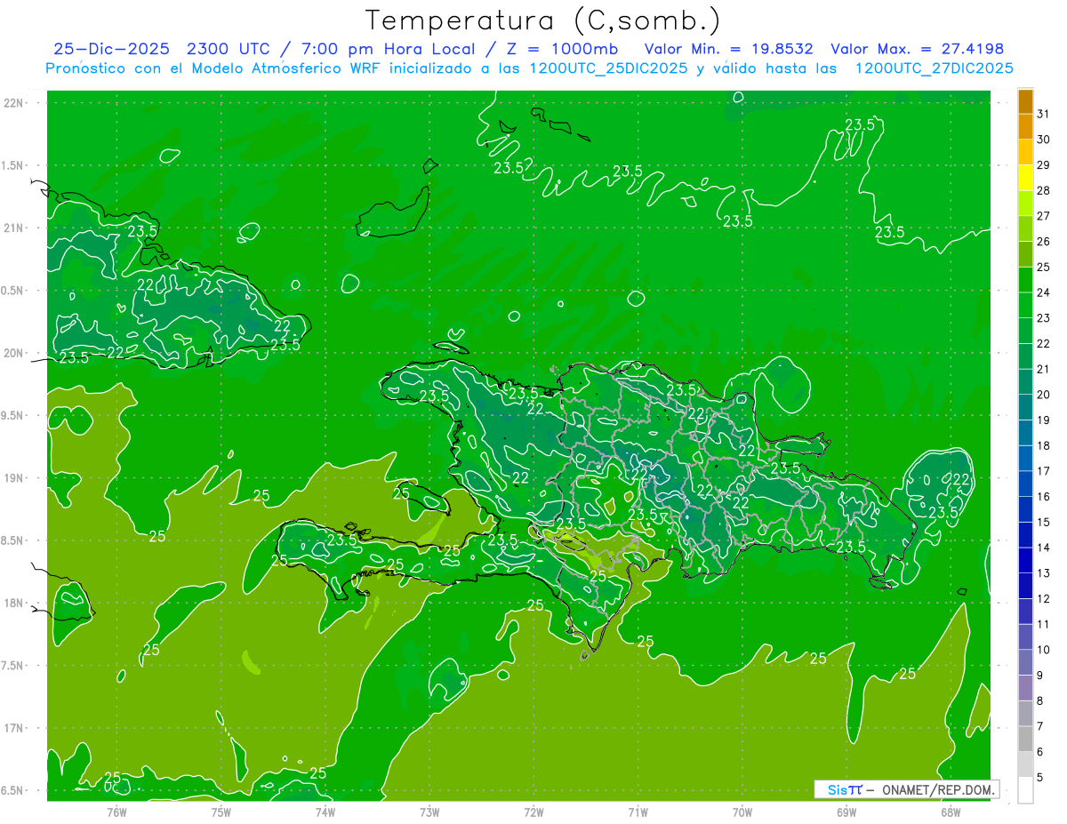Click the "21N" latitude axis label

(x=15, y=228)
